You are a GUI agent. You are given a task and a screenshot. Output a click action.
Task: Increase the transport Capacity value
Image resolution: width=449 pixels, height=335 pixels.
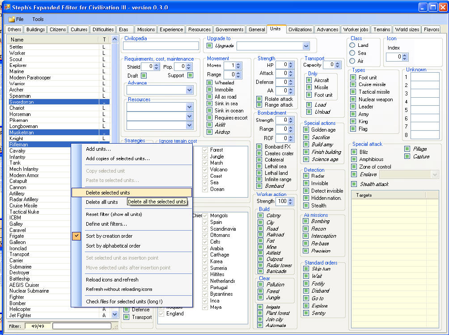[337, 63]
